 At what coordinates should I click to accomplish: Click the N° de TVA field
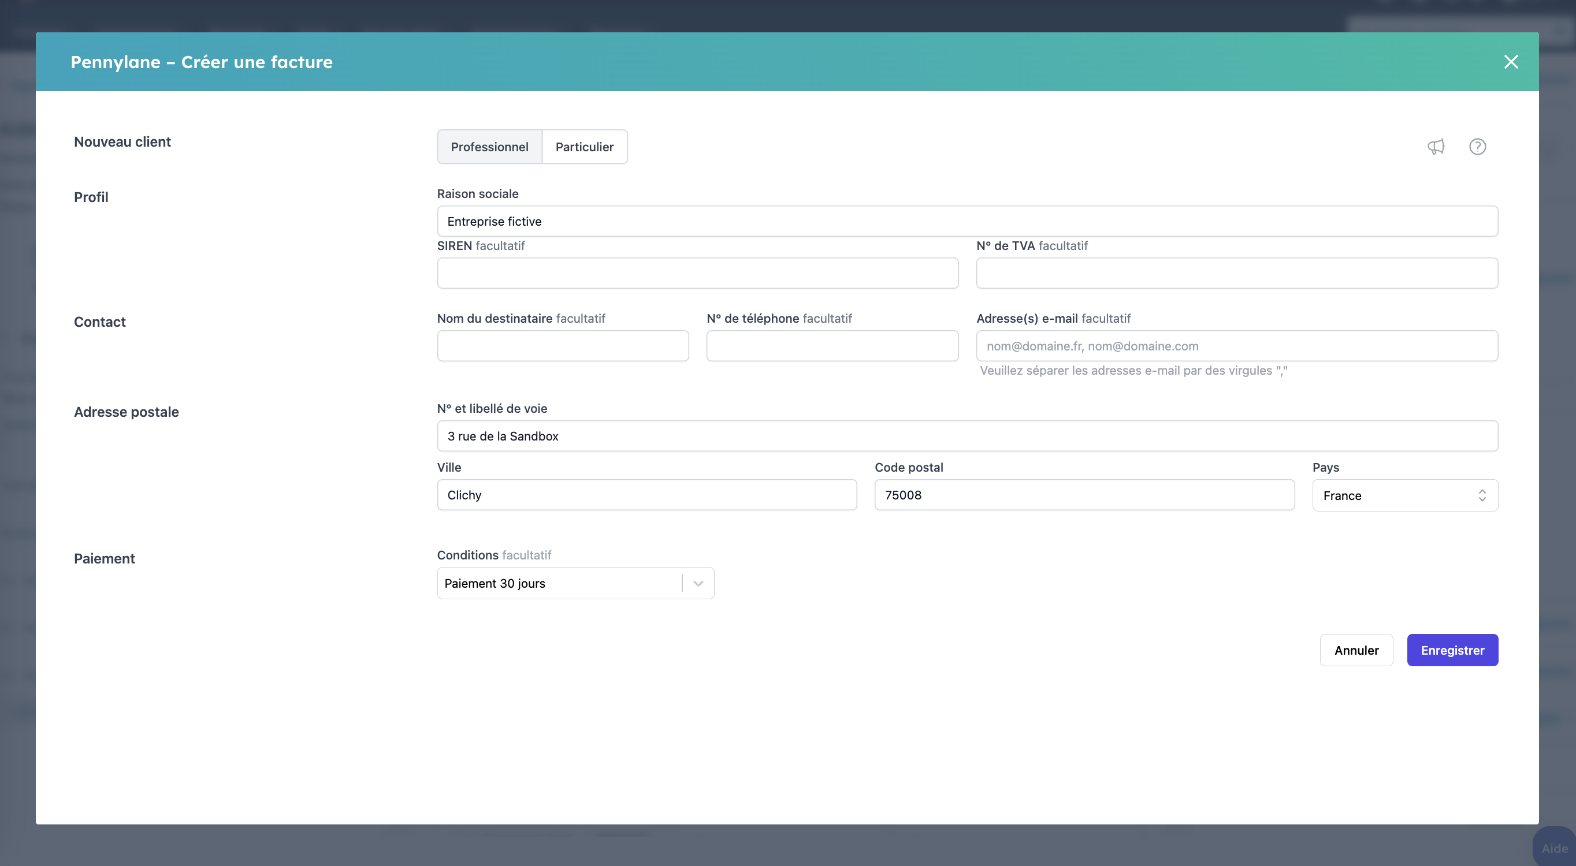point(1236,274)
